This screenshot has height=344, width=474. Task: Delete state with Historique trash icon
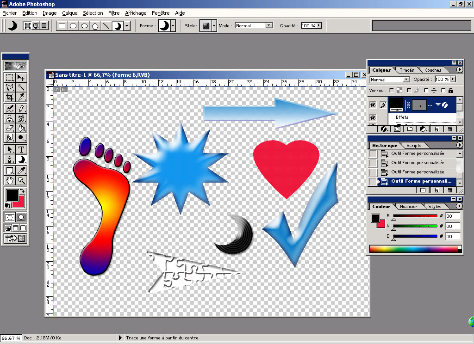pyautogui.click(x=450, y=190)
